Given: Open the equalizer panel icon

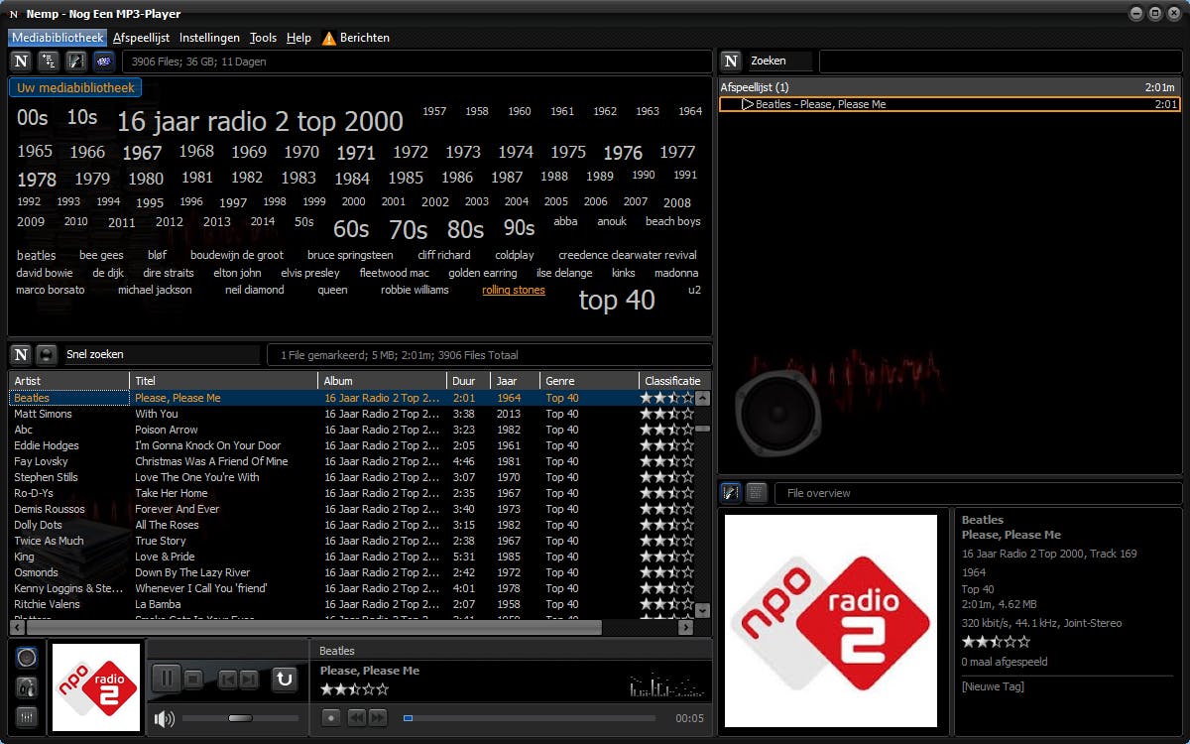Looking at the screenshot, I should [27, 717].
